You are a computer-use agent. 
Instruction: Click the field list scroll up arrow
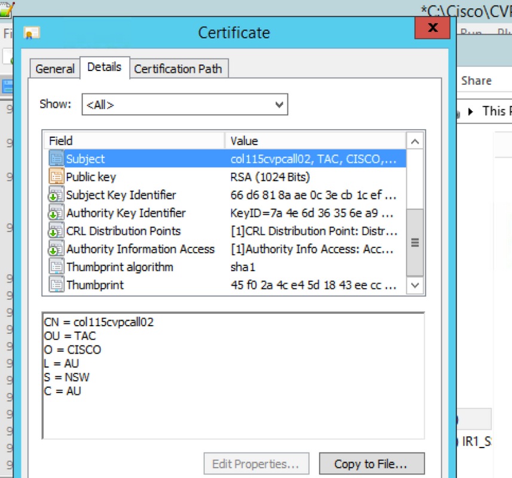tap(415, 142)
